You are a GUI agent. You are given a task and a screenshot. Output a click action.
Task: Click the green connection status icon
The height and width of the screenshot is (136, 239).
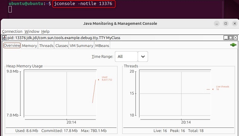[x=233, y=45]
